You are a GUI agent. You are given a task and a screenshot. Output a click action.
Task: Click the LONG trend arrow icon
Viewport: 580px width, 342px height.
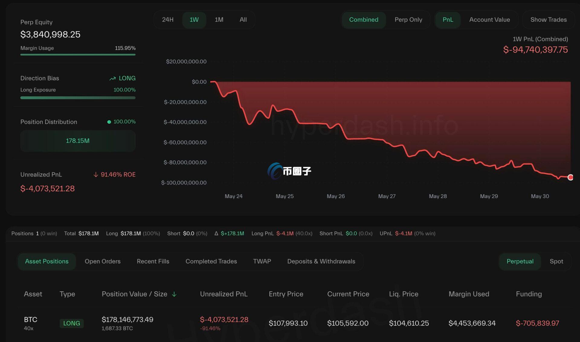click(112, 78)
